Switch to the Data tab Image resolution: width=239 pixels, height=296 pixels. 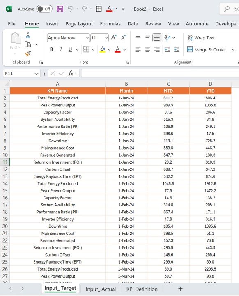(133, 24)
